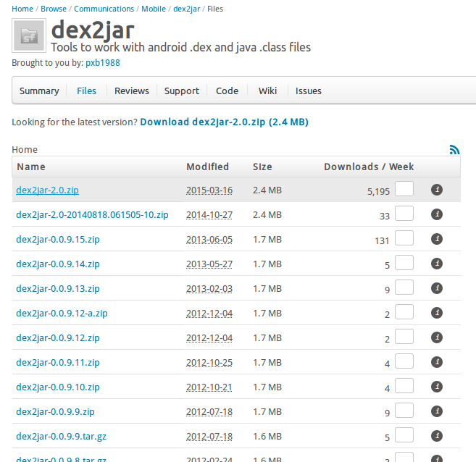Click dex2jar-0.0.9.12.zip file name
476x462 pixels.
pyautogui.click(x=58, y=337)
